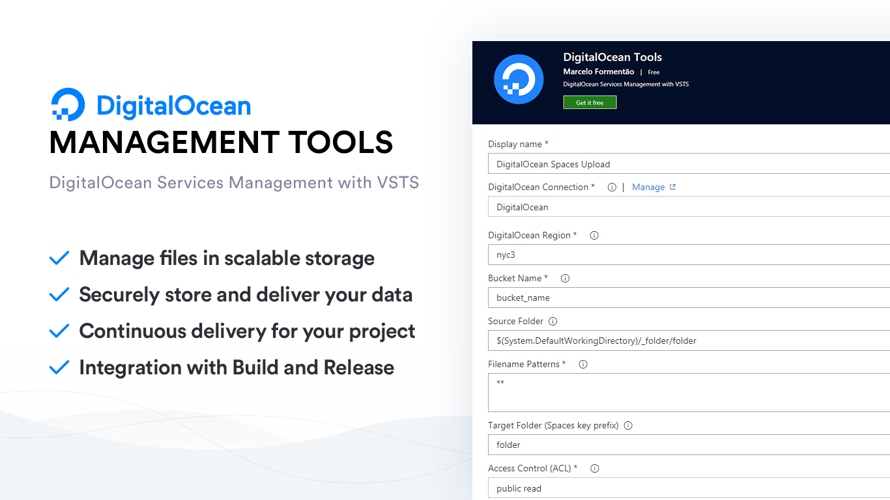Click info icon beside Source Folder
The width and height of the screenshot is (890, 500).
(553, 322)
